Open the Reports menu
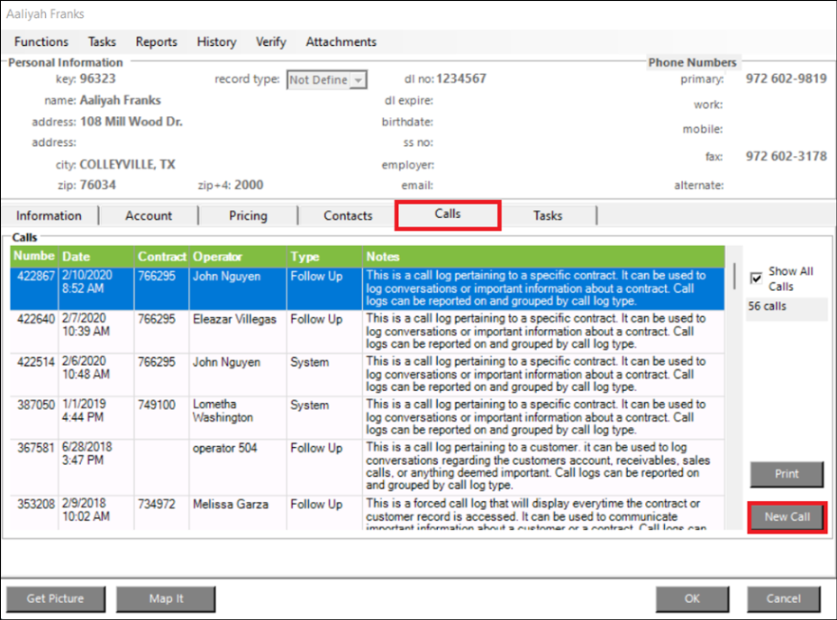 pos(157,41)
